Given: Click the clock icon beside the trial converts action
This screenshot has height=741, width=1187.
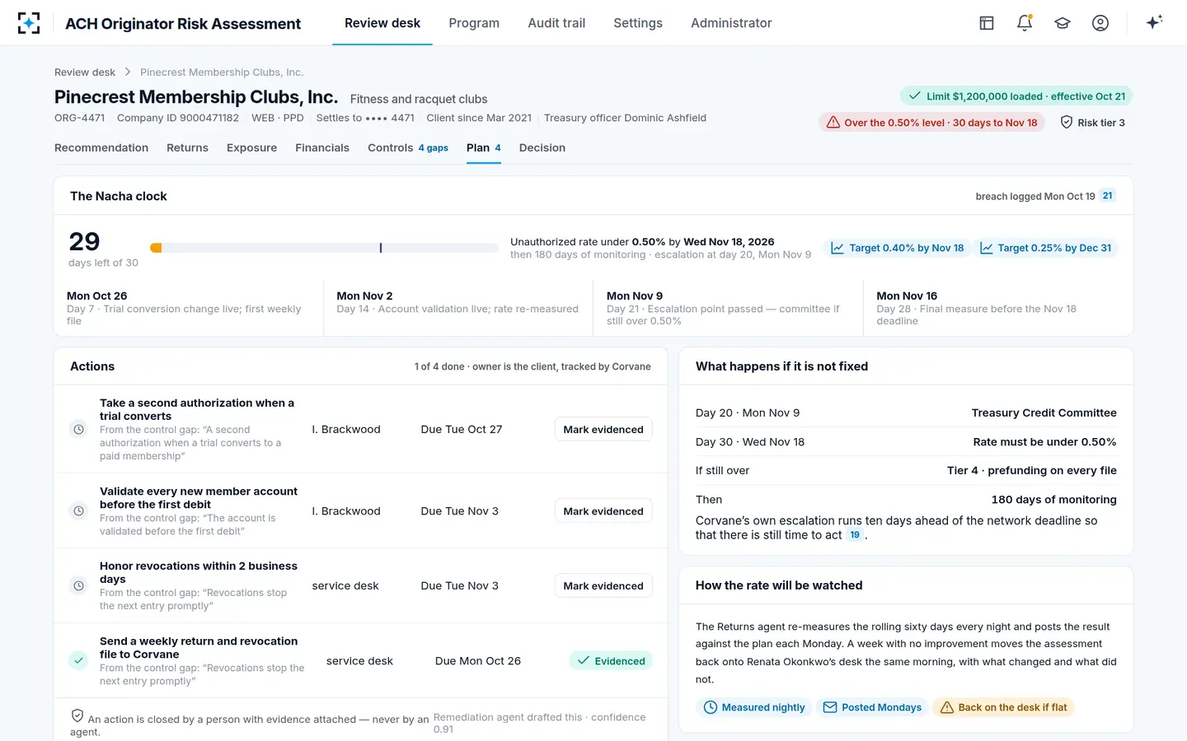Looking at the screenshot, I should (78, 429).
